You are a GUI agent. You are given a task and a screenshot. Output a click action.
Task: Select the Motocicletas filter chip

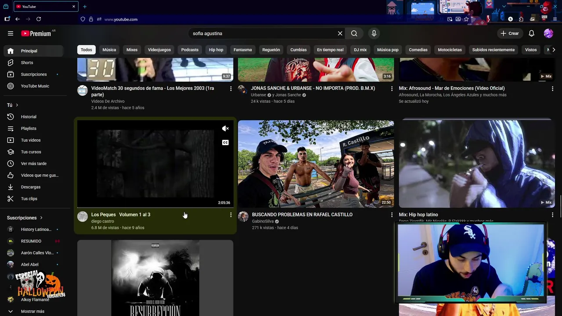[x=450, y=50]
